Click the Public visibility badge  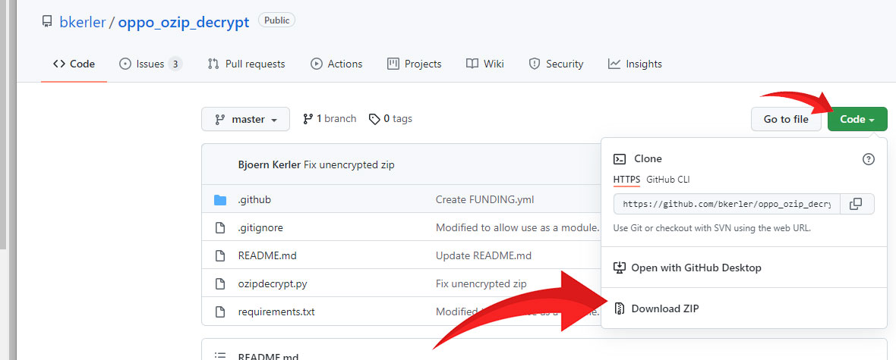point(276,20)
